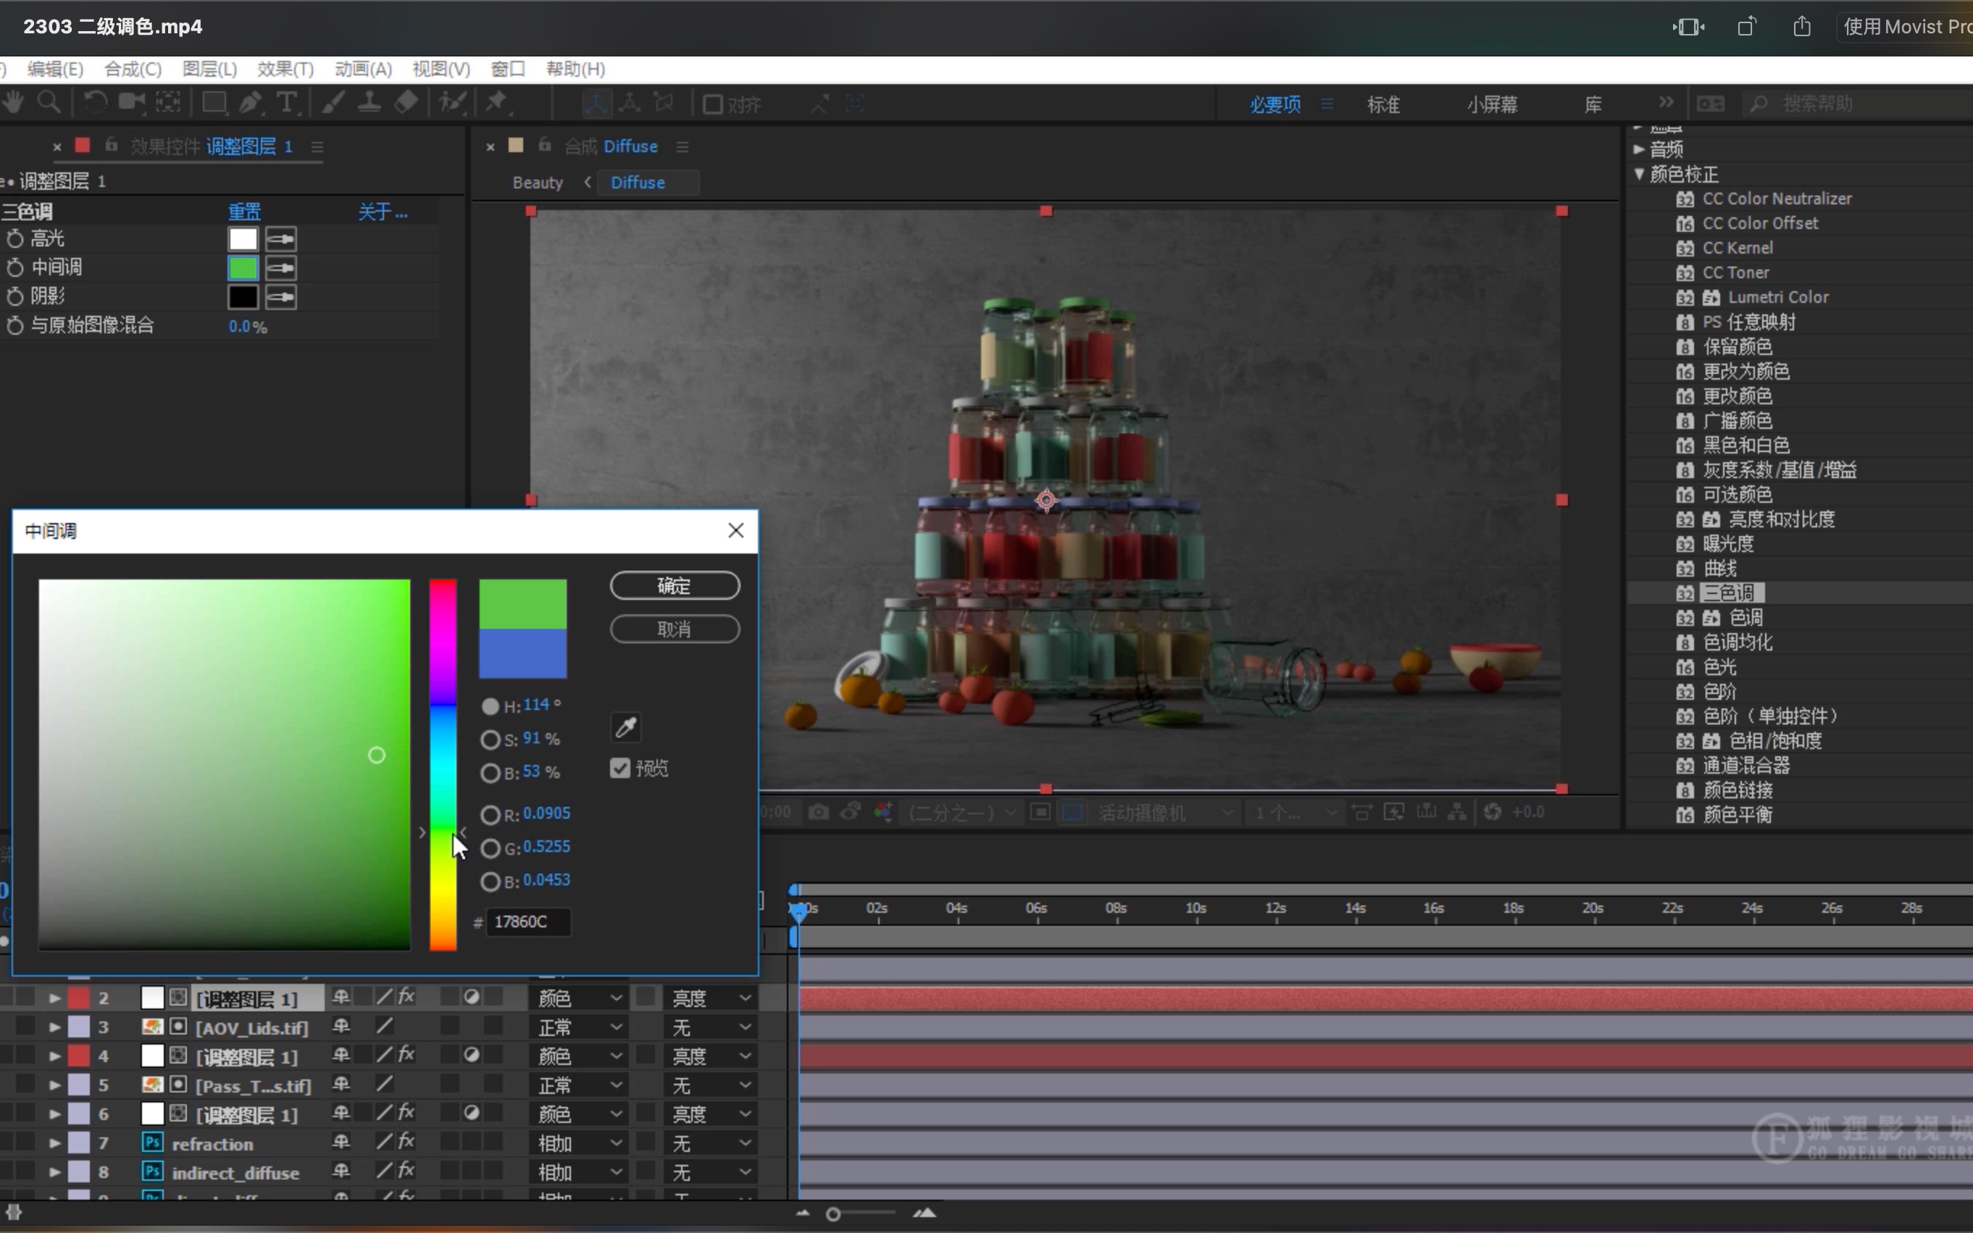Viewport: 1973px width, 1233px height.
Task: Use eyedropper for 阴影 color
Action: pyautogui.click(x=280, y=297)
